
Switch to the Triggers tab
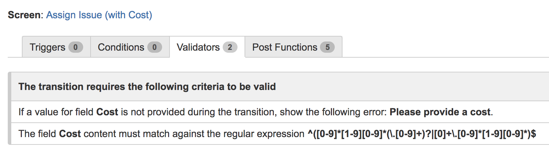pos(56,47)
